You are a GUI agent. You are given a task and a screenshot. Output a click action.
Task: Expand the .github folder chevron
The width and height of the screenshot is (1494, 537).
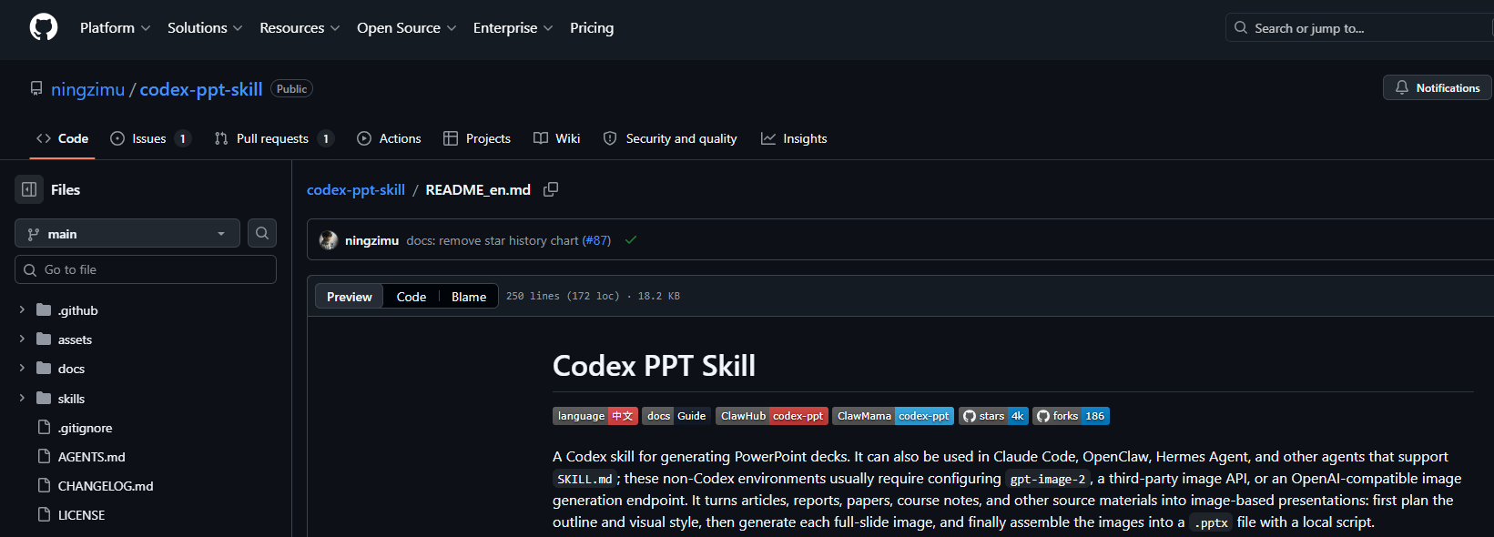pos(22,310)
